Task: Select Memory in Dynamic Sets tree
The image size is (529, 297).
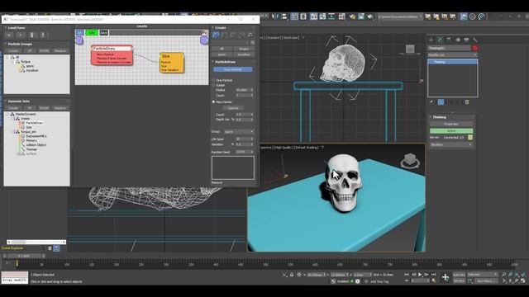Action: [31, 141]
